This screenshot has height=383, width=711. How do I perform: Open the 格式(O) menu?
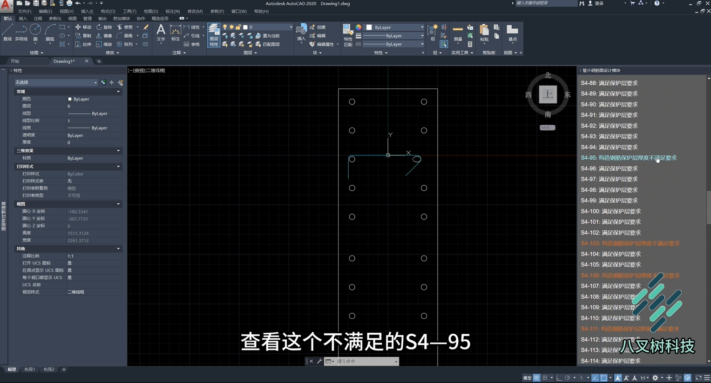pyautogui.click(x=108, y=11)
